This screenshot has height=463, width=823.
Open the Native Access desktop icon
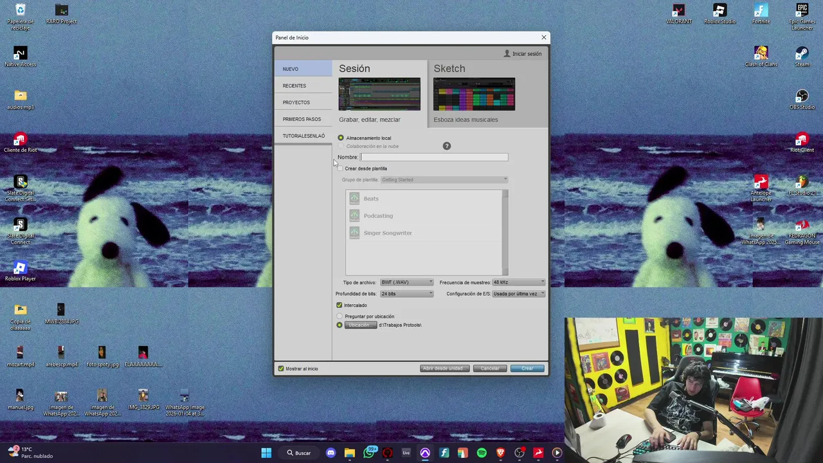coord(21,57)
